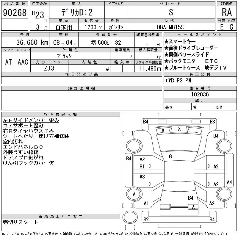Click the note ドアノブP剥がれ

point(23,158)
